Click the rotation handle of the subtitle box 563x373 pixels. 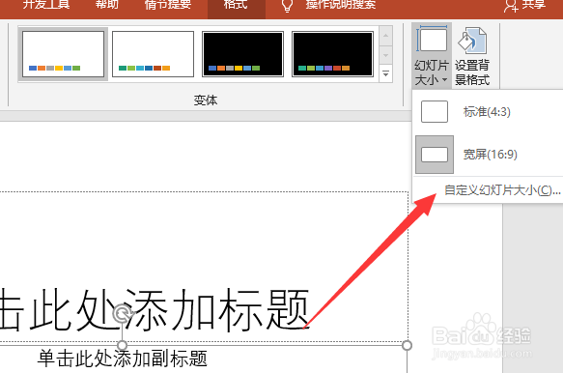tap(123, 314)
